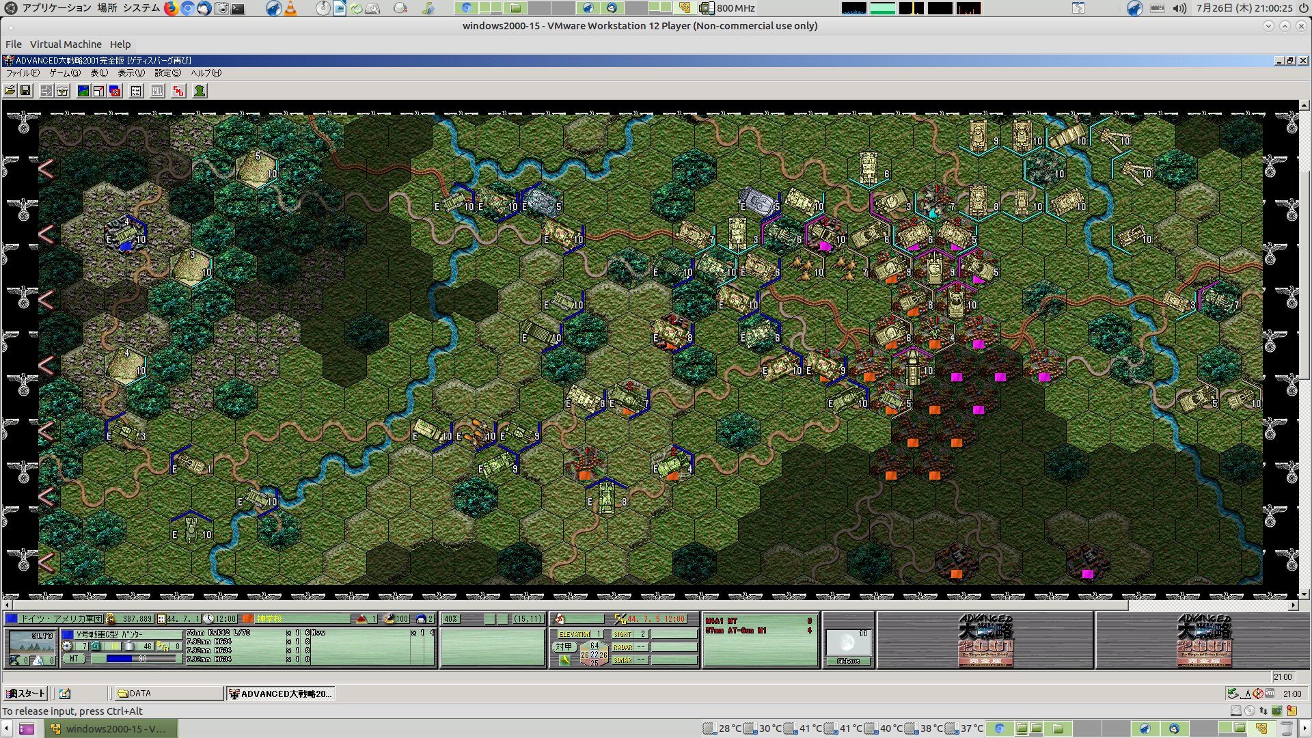Click the horizontal scrollbar right arrow
This screenshot has height=738, width=1312.
point(1293,605)
